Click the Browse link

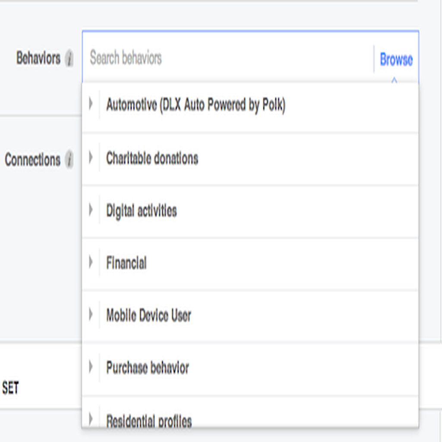pos(396,59)
